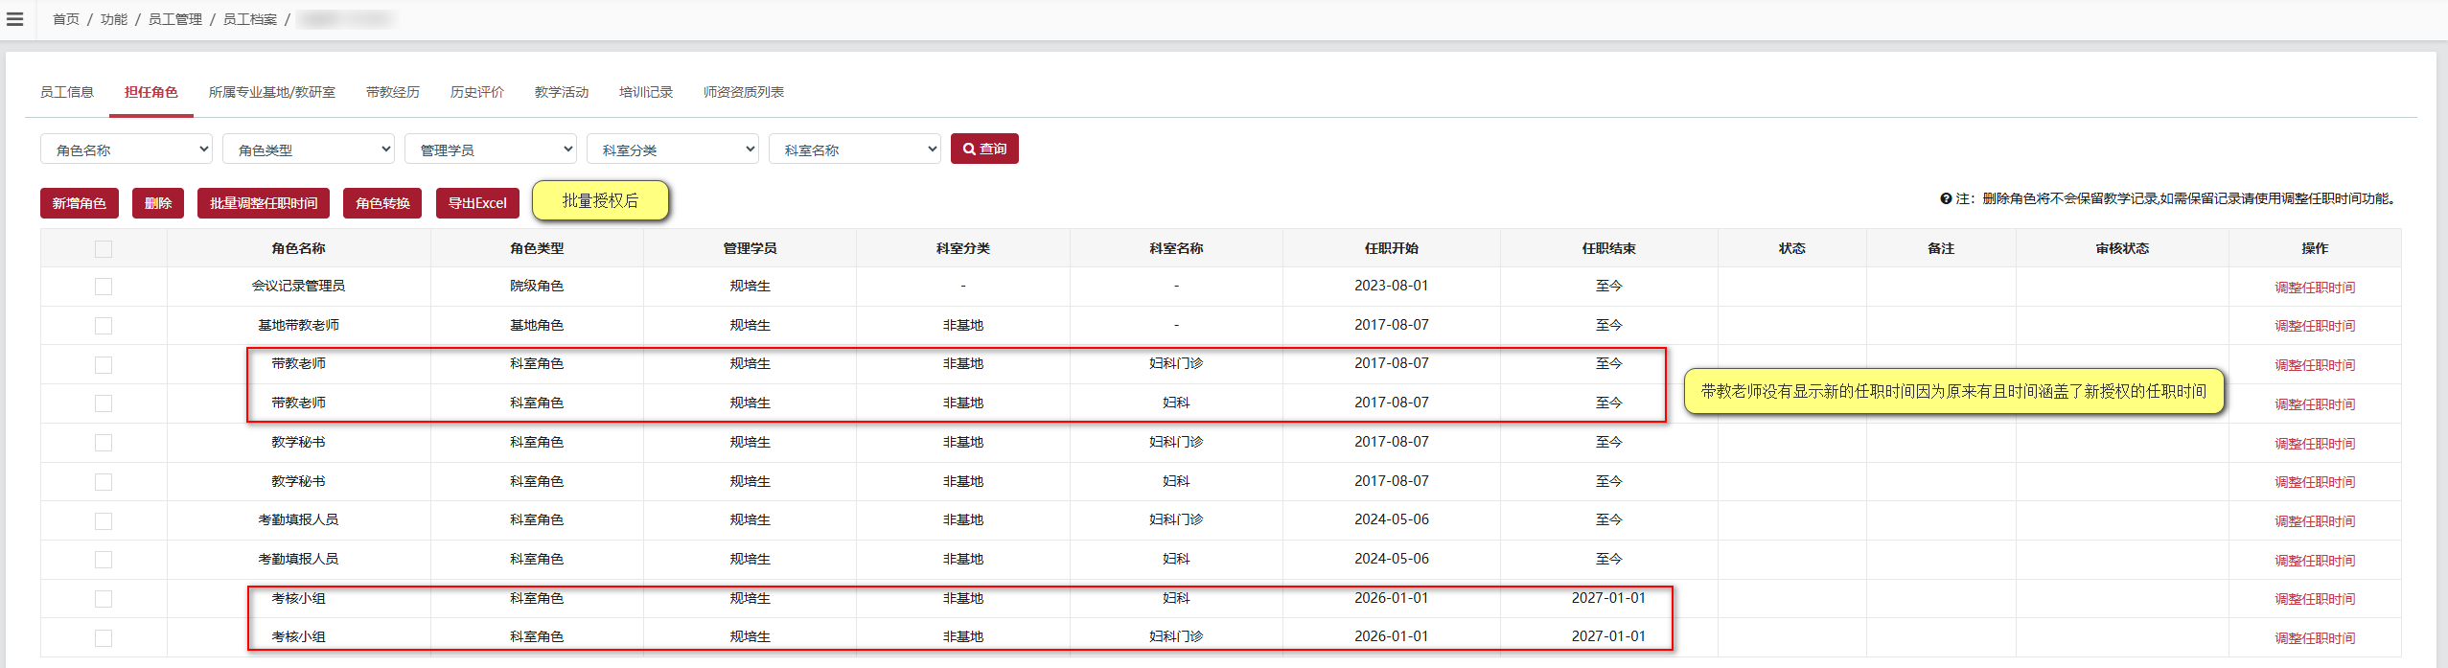This screenshot has width=2448, height=668.
Task: Open the 科室名称 dropdown filter
Action: click(x=855, y=150)
